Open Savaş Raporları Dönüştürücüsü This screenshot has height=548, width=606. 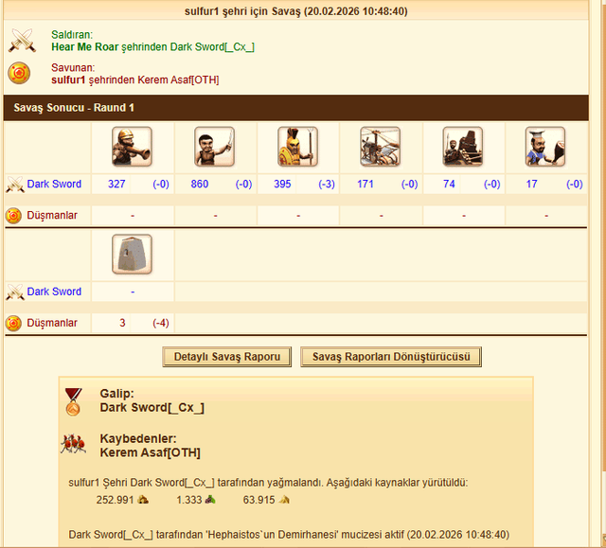click(x=391, y=357)
